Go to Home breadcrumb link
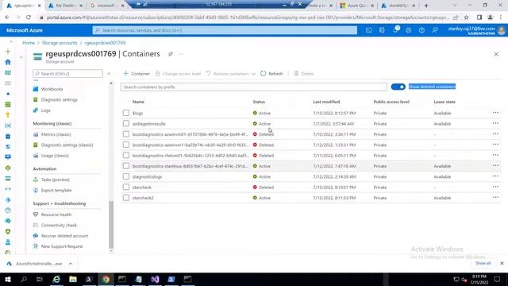The image size is (508, 286). pyautogui.click(x=29, y=43)
